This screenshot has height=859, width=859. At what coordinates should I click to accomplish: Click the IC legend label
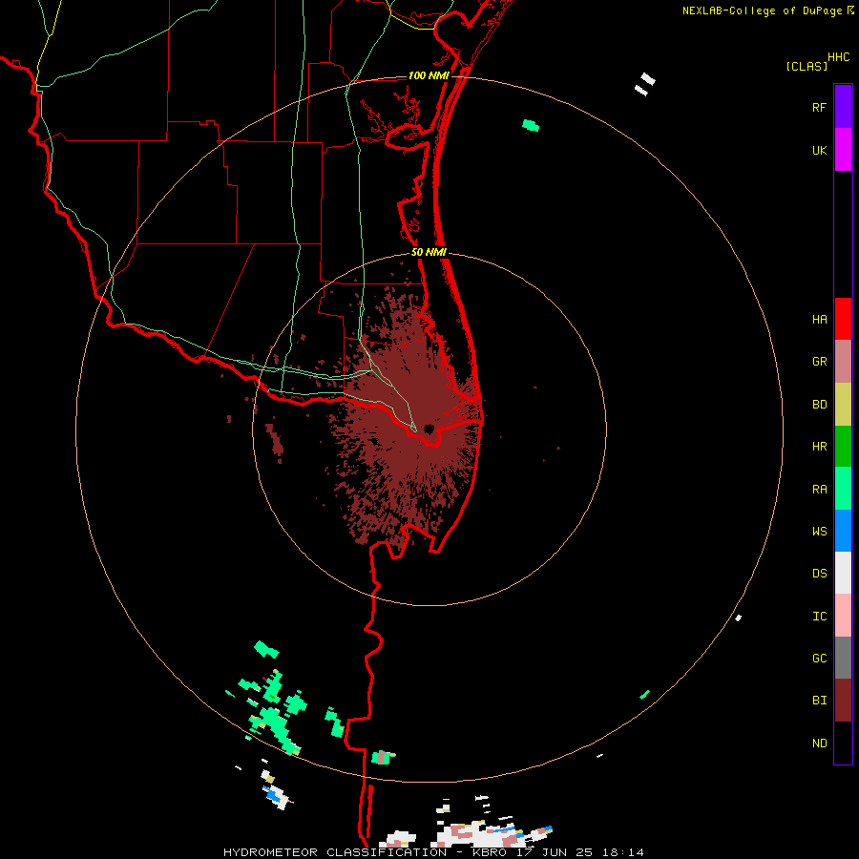point(819,617)
